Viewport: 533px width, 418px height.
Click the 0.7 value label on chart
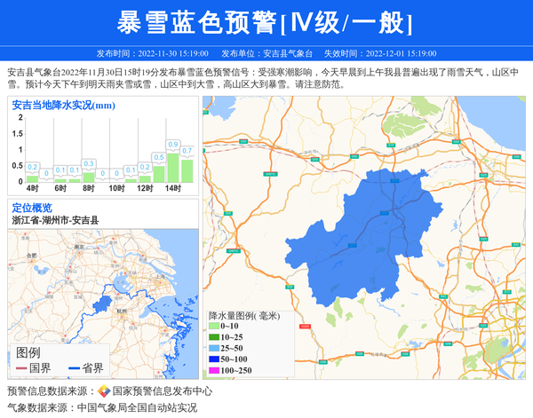(x=187, y=151)
